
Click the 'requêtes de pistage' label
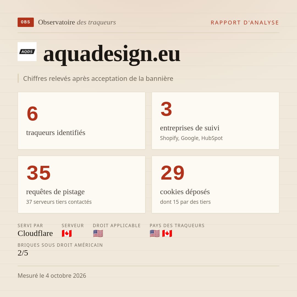click(55, 192)
